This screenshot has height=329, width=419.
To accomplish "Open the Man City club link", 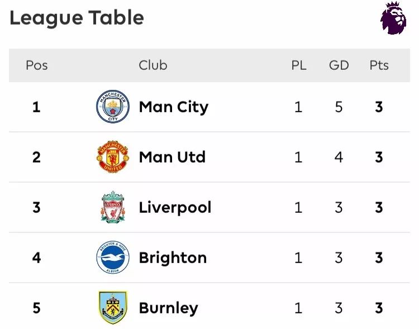I will point(173,107).
